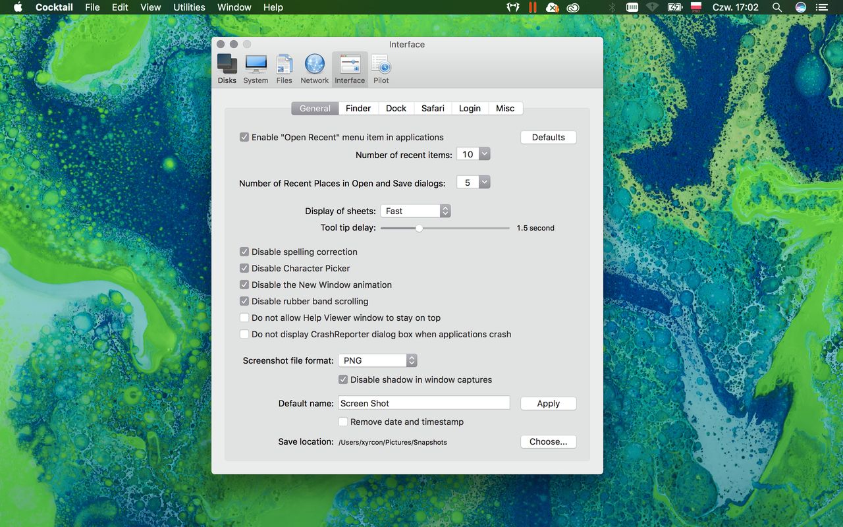Switch to the Finder tab
Image resolution: width=843 pixels, height=527 pixels.
358,108
